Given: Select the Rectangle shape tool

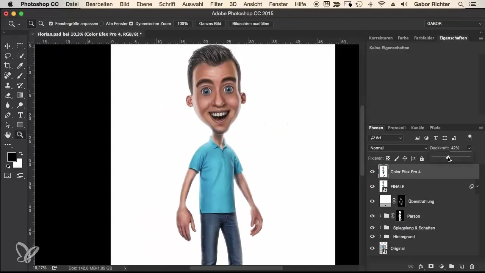Looking at the screenshot, I should [20, 125].
